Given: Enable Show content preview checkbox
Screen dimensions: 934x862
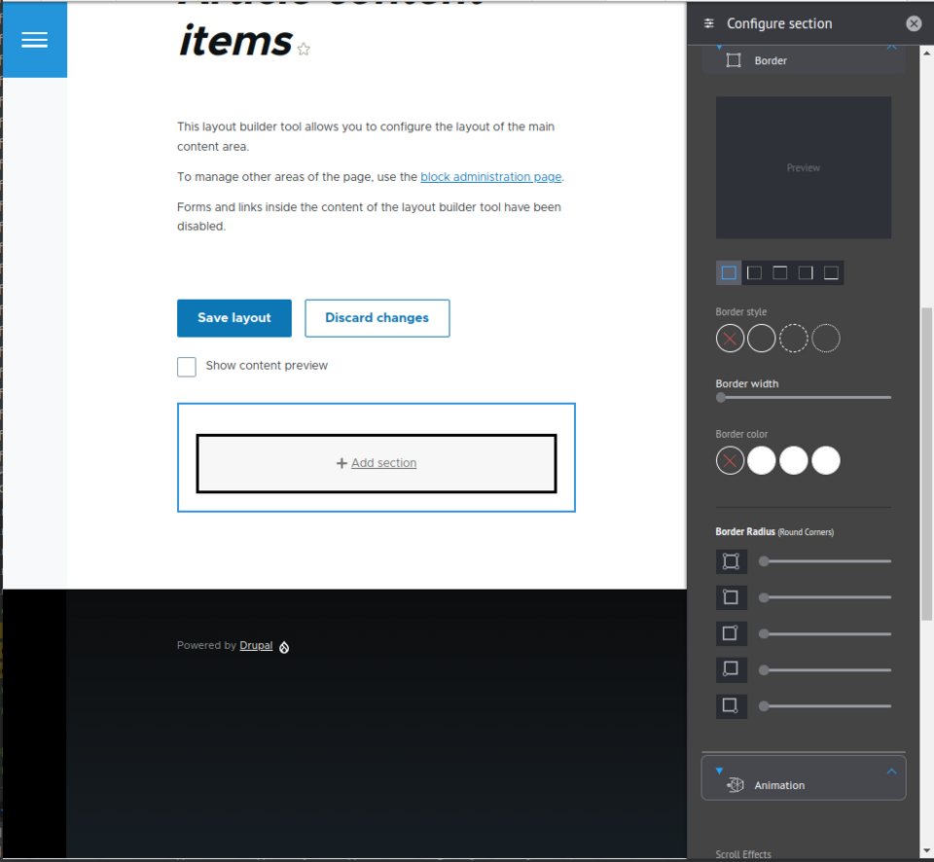Looking at the screenshot, I should point(187,367).
